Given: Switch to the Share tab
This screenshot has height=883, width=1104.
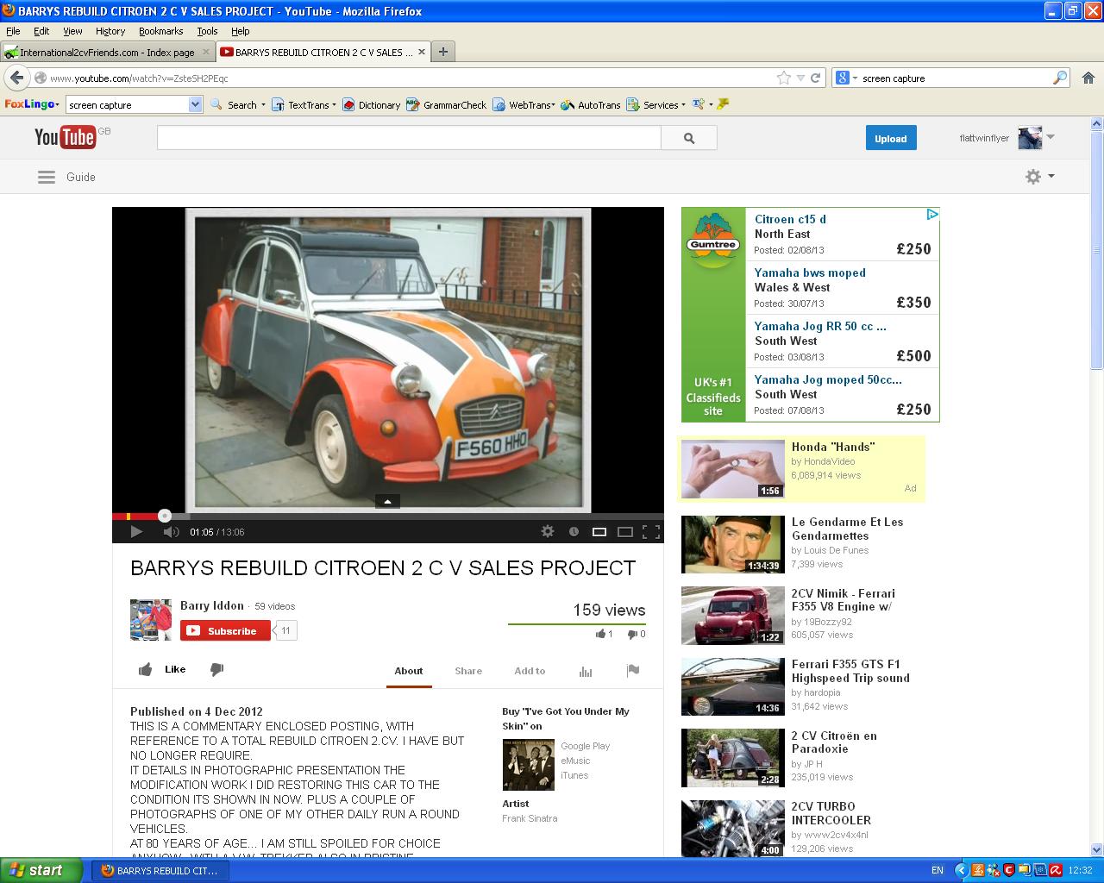Looking at the screenshot, I should [468, 671].
